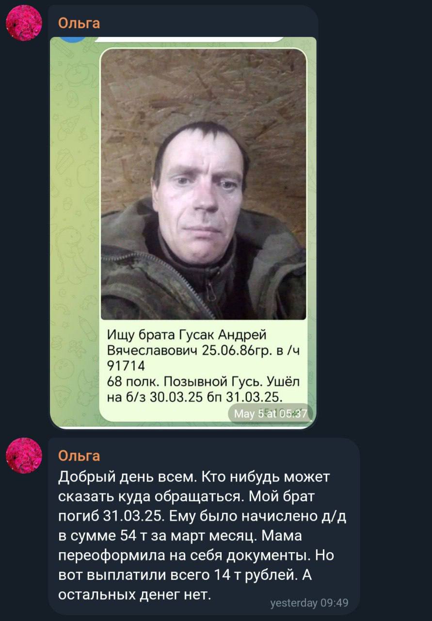Click sender name Ольга above text message

click(79, 455)
